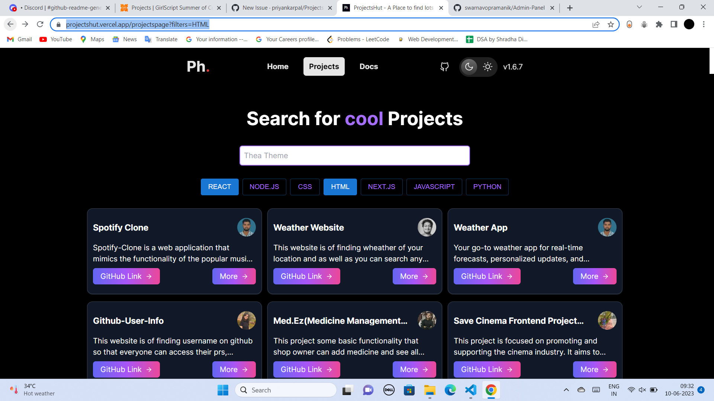Switch to light mode with the sun toggle
The width and height of the screenshot is (714, 401).
(x=488, y=67)
